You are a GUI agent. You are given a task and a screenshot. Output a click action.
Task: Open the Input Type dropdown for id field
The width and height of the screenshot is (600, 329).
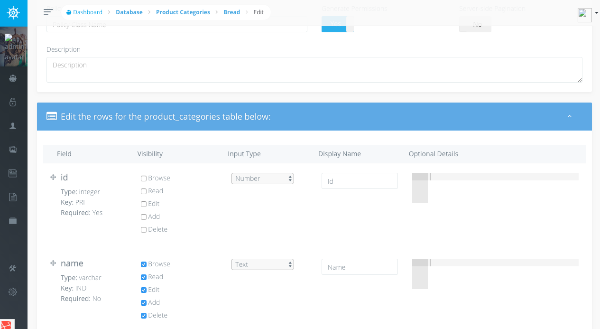click(x=262, y=178)
